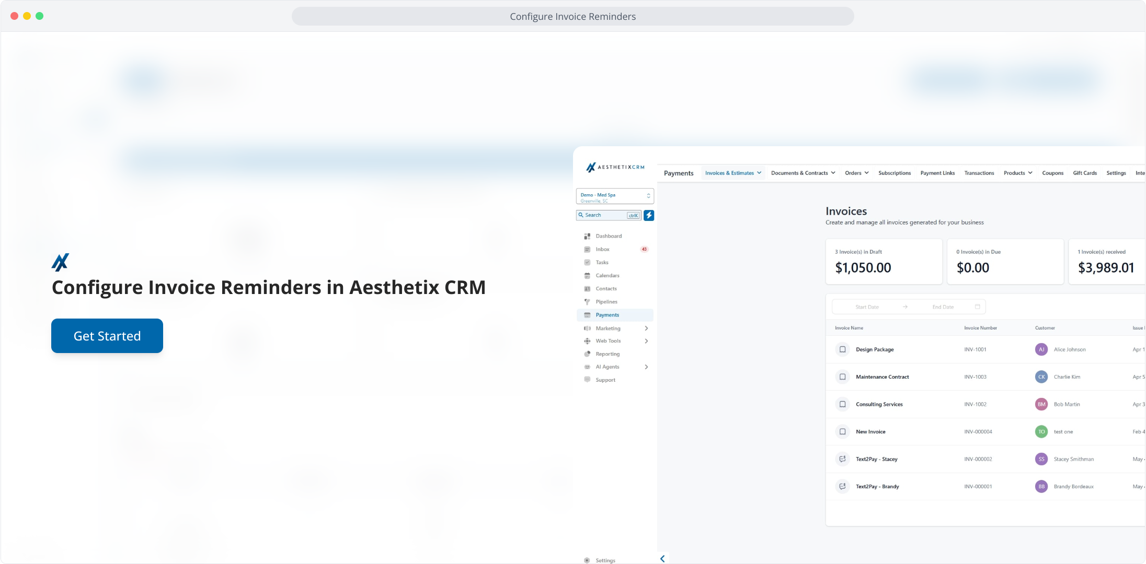Click the Inbox icon in sidebar
1146x564 pixels.
[x=587, y=249]
